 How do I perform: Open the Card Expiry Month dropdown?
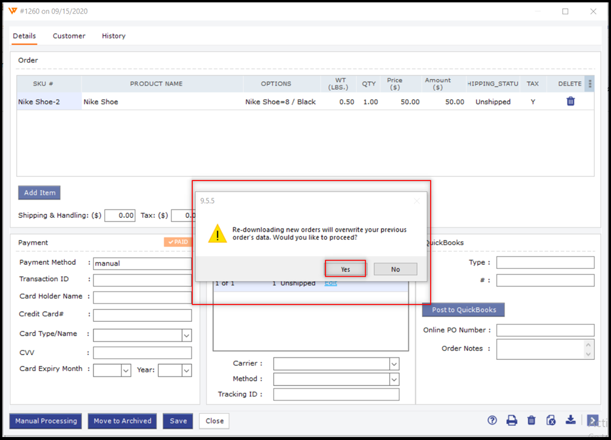(x=126, y=371)
